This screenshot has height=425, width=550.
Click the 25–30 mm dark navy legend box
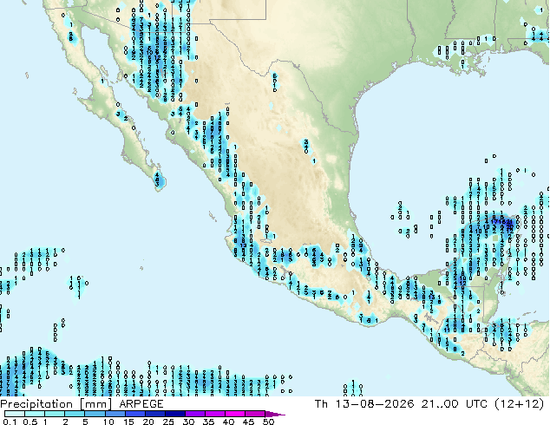[x=174, y=414]
